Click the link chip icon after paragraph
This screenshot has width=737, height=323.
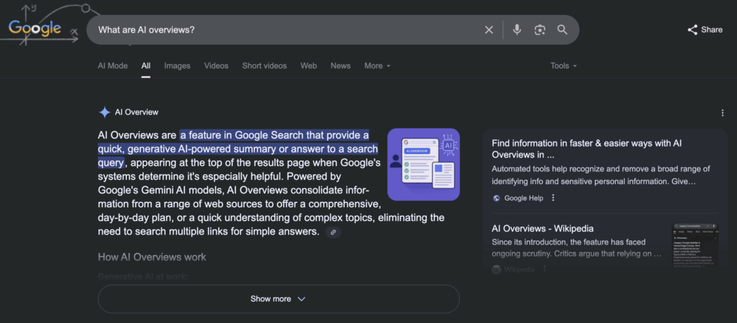pyautogui.click(x=333, y=232)
